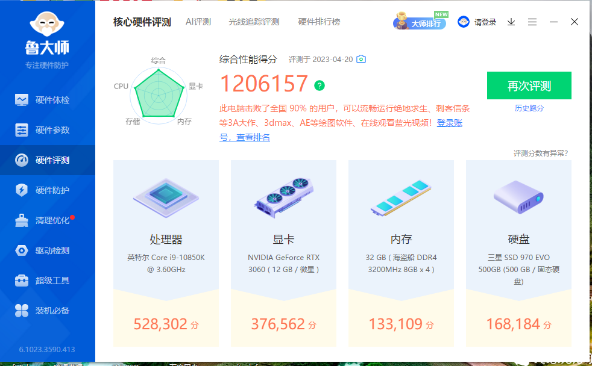Switch to the 硬件排行榜 tab
The image size is (592, 366).
[319, 22]
